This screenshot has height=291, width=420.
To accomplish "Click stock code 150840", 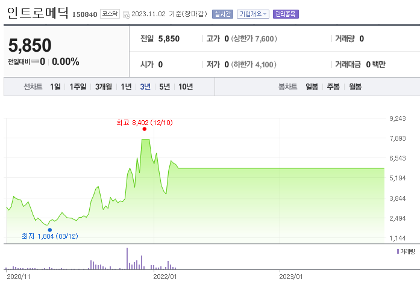I will [84, 14].
